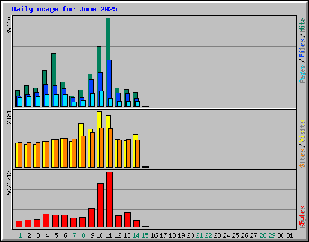Select the tallest green Hits bar for day 11
309x242 pixels.
[108, 38]
